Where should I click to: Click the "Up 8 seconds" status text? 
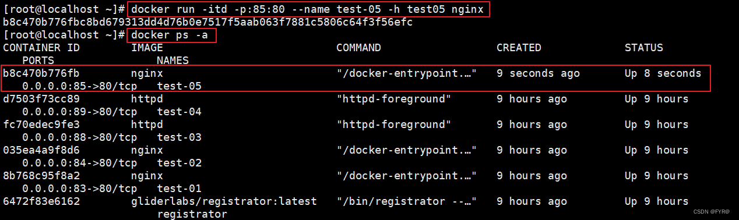click(663, 73)
